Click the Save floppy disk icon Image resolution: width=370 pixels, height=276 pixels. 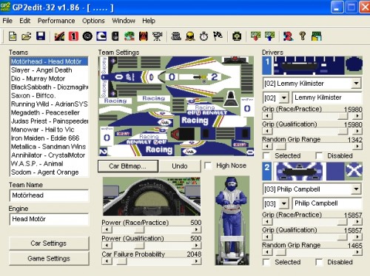(41, 36)
